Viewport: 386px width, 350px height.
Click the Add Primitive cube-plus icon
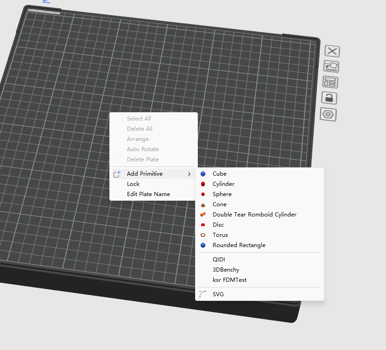pyautogui.click(x=117, y=174)
